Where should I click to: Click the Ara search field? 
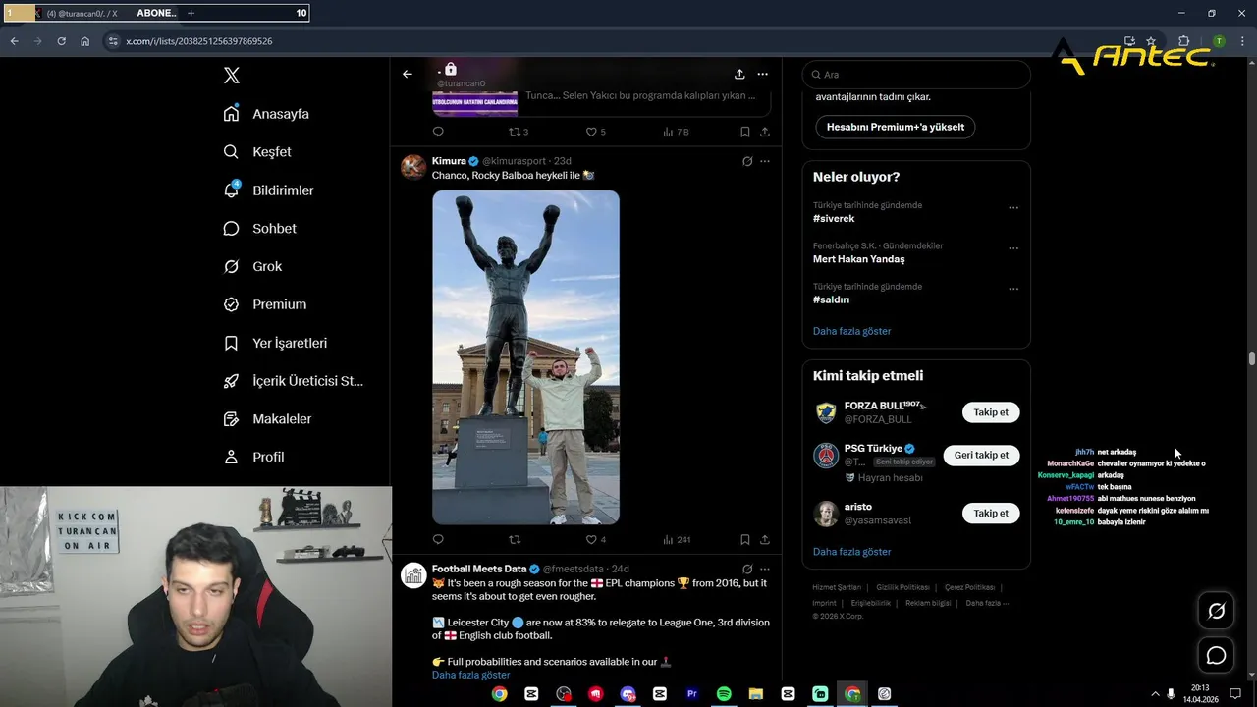tap(916, 75)
